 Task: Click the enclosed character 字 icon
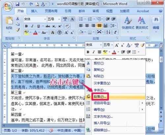(x=59, y=33)
